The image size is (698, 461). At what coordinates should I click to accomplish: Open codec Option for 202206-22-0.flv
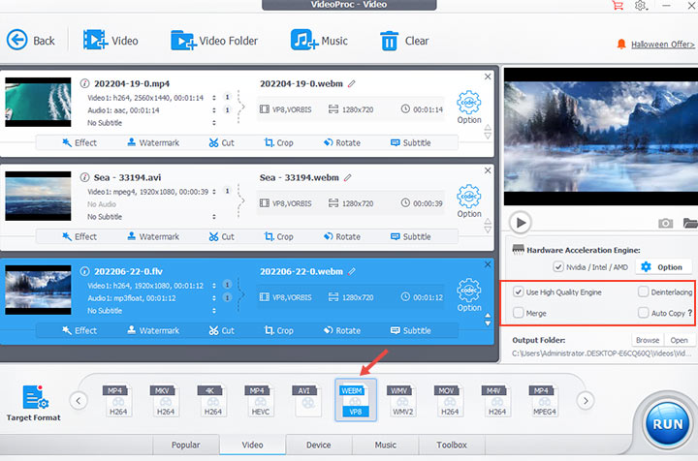pos(469,294)
